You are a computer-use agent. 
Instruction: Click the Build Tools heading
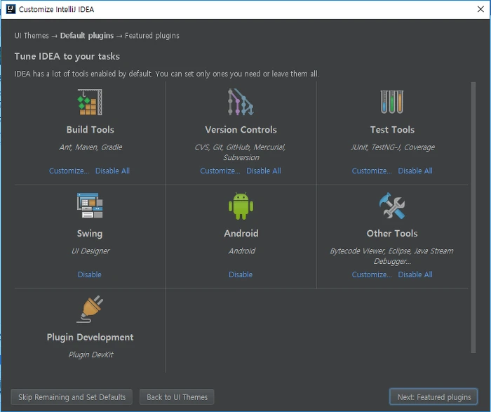point(90,129)
